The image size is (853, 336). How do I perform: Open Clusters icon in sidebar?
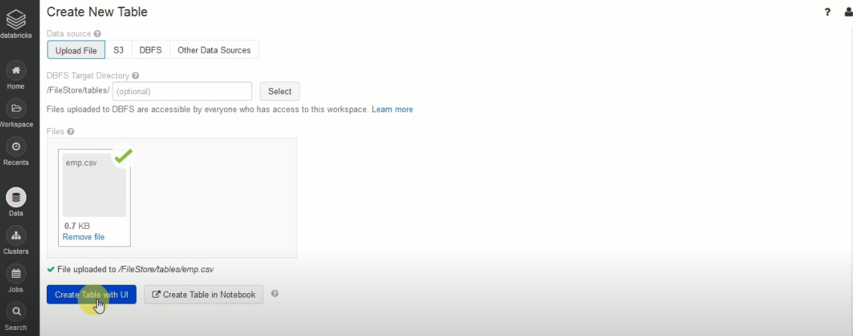16,235
